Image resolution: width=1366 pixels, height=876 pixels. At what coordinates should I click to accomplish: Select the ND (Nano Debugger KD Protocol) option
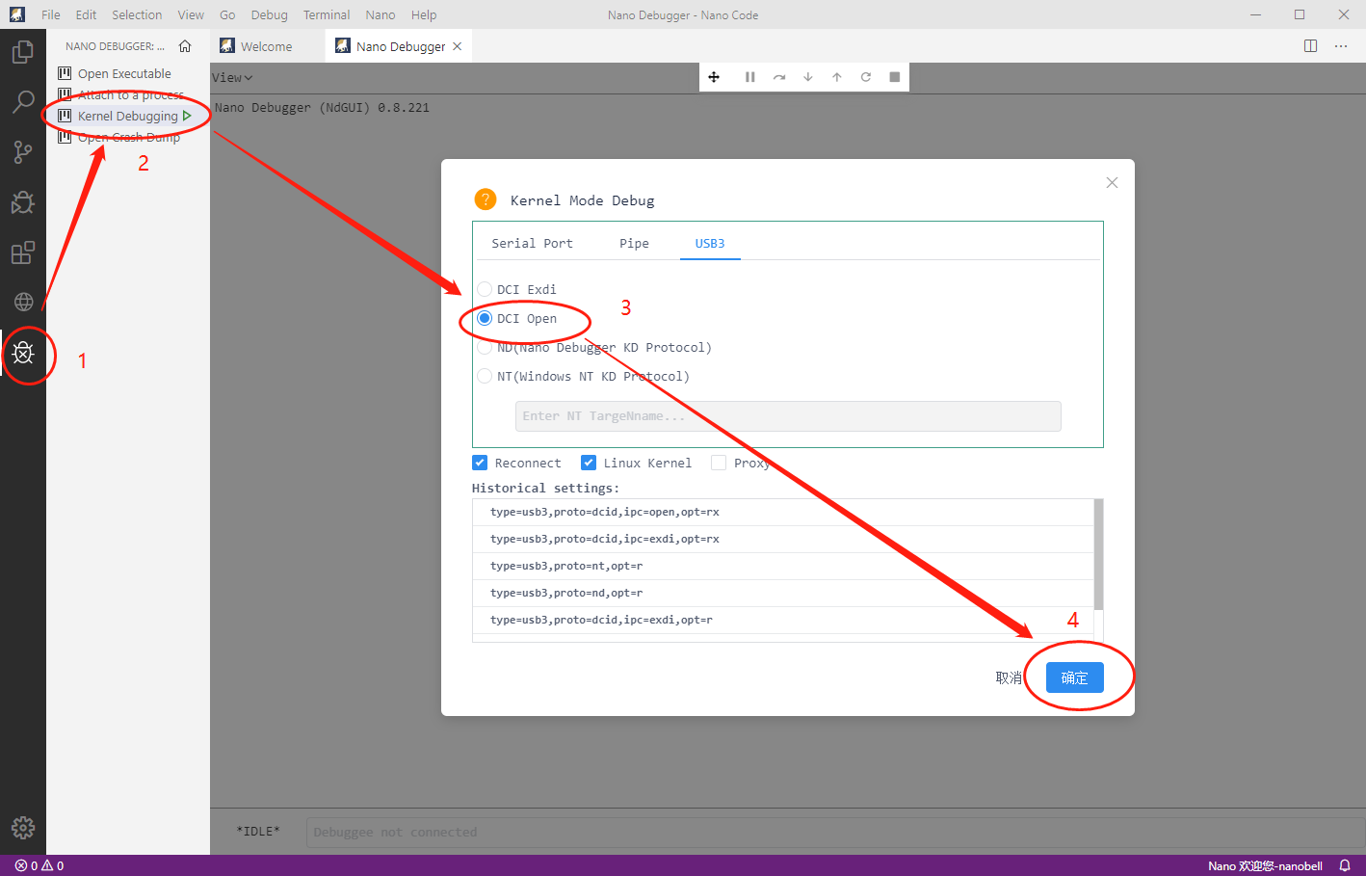click(485, 347)
